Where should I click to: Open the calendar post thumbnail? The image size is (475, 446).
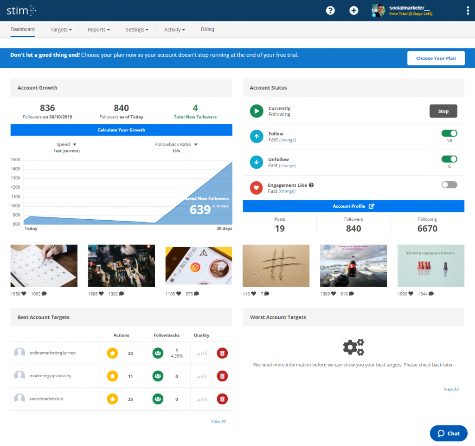[44, 265]
